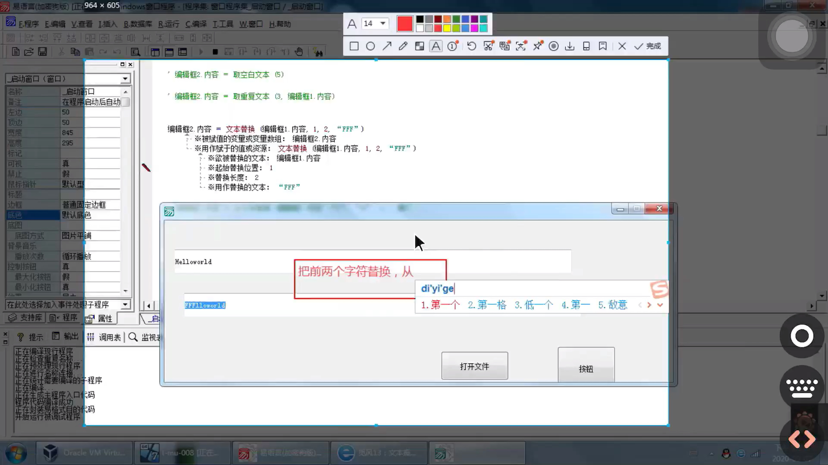Pick the yellow color swatch

(447, 28)
